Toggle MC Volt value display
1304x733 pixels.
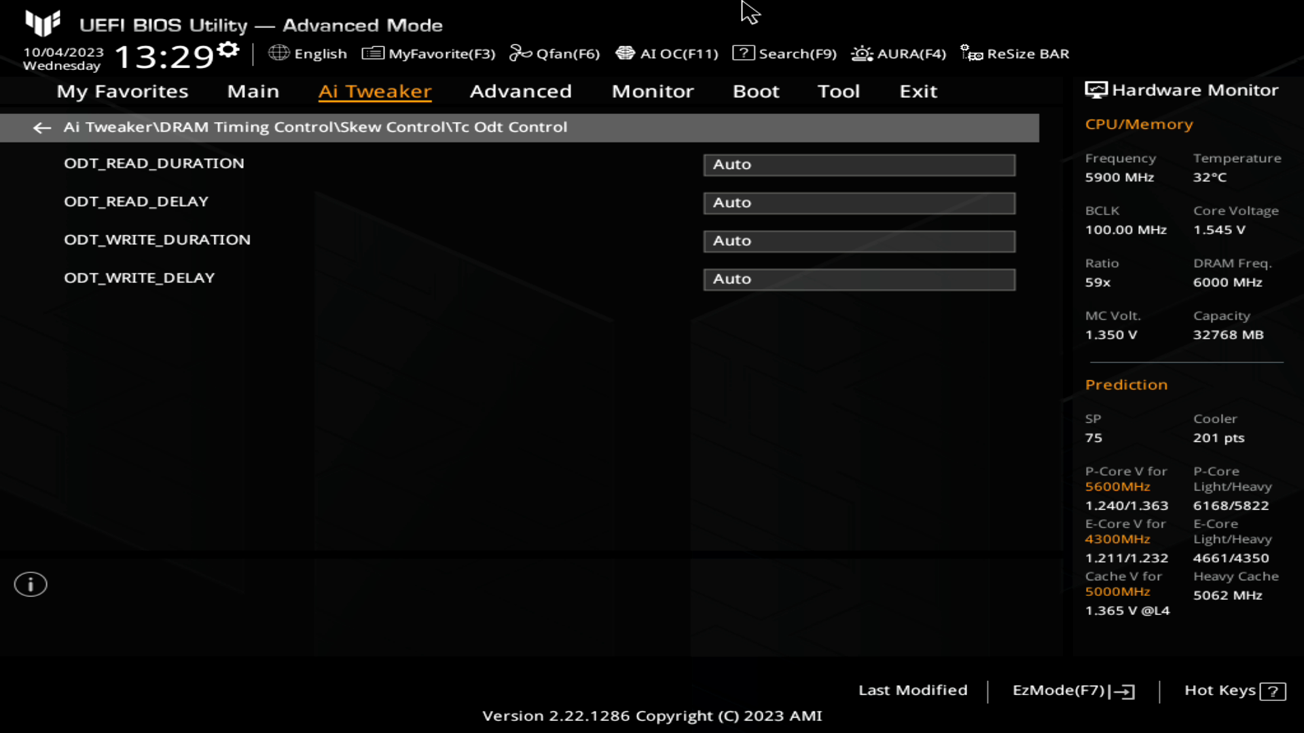(1111, 335)
